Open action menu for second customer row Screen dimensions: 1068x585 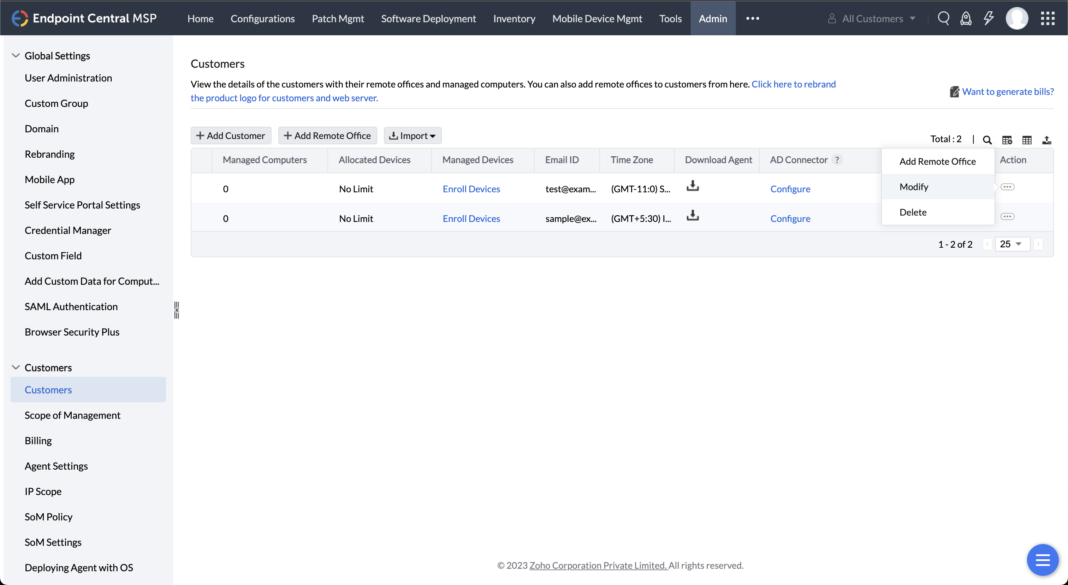click(x=1008, y=217)
